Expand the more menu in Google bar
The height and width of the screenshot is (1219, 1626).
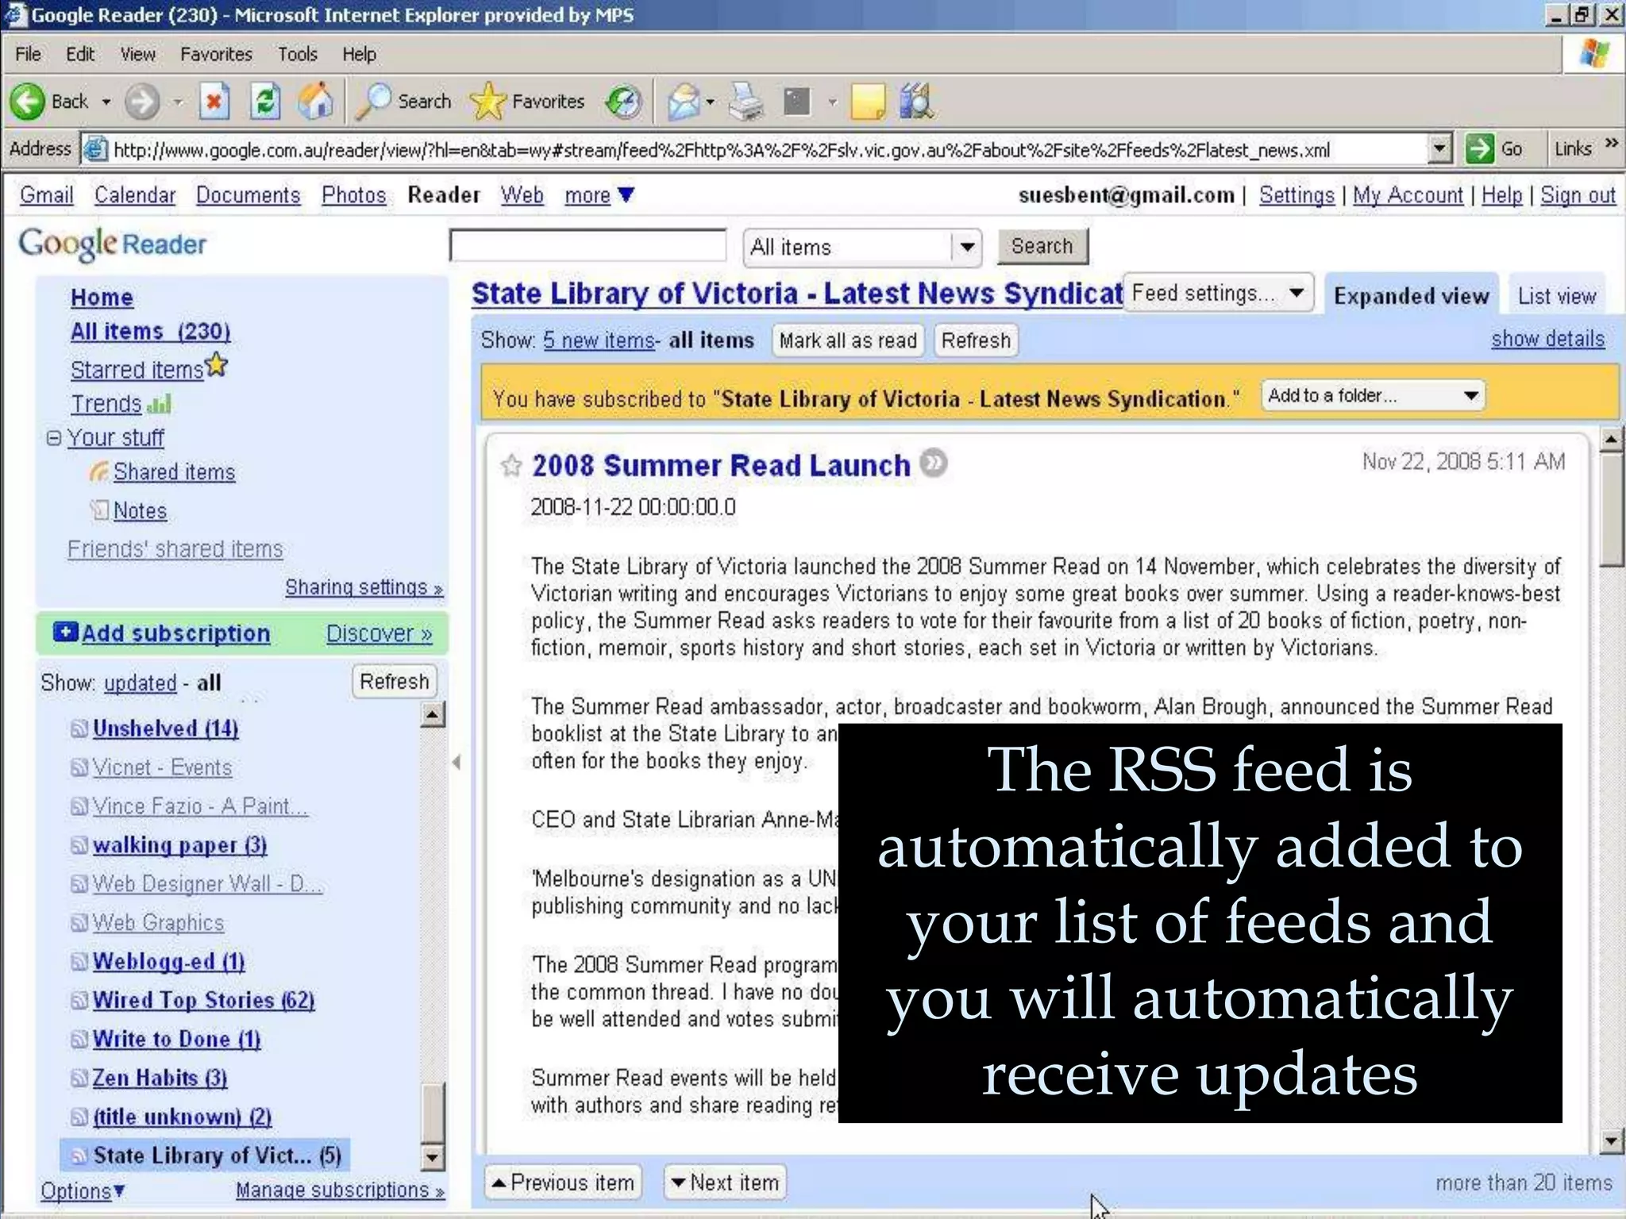(599, 194)
